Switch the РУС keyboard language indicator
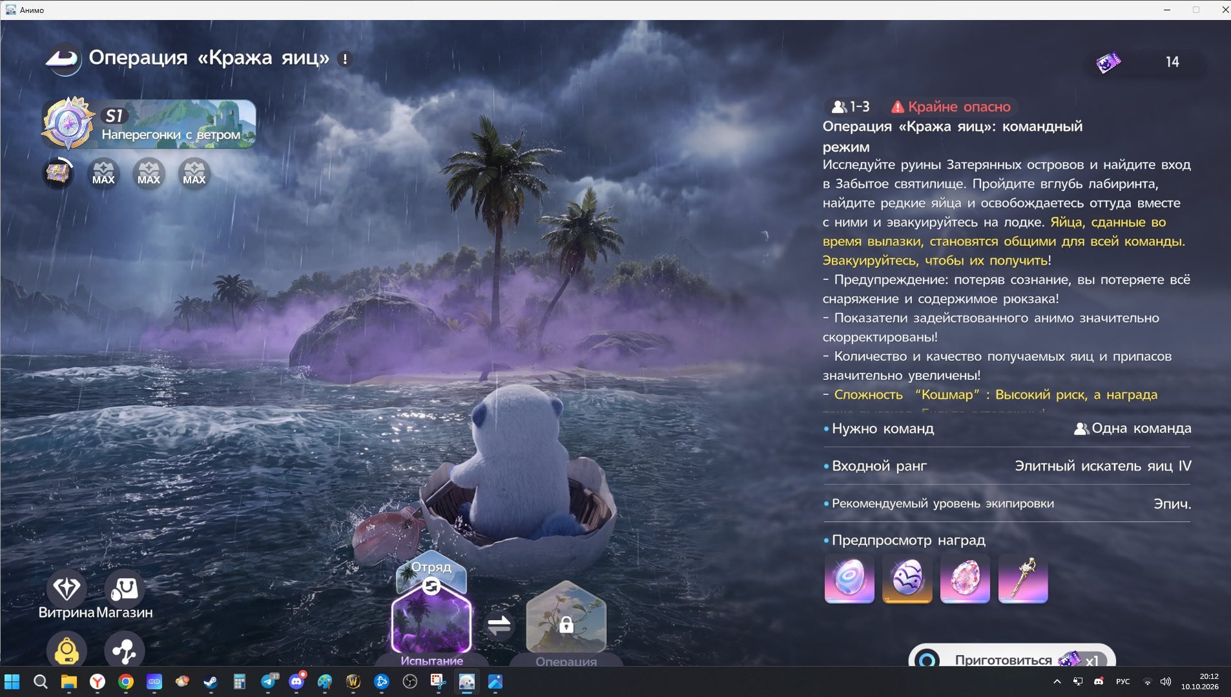1231x697 pixels. tap(1122, 682)
